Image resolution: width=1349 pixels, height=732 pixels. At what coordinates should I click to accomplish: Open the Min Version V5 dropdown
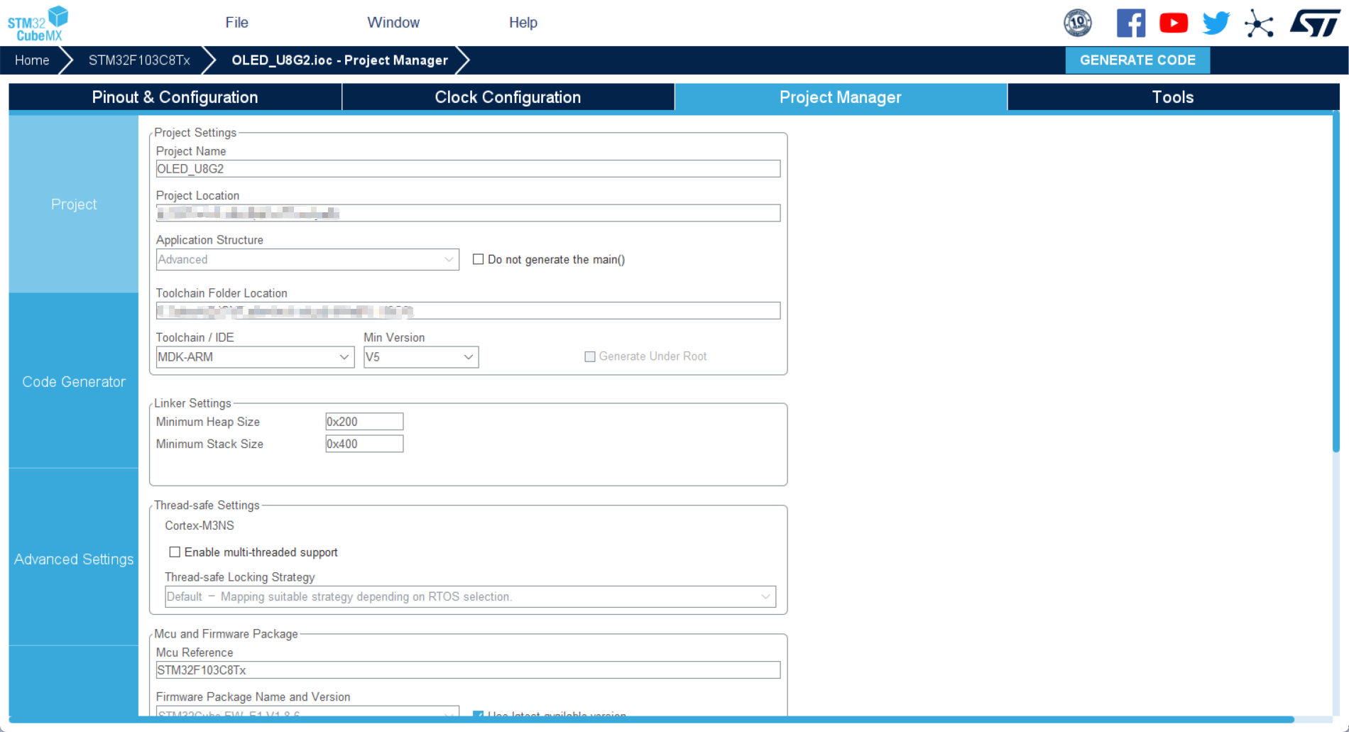tap(421, 356)
